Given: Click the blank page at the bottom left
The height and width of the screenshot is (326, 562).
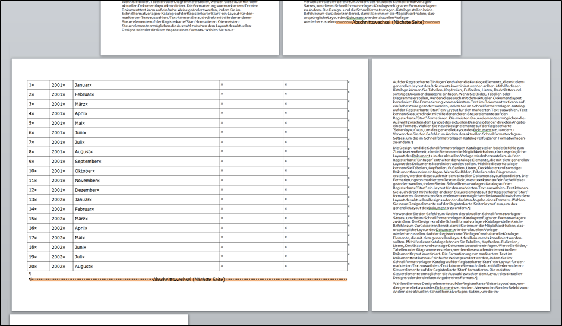Looking at the screenshot, I should pos(99,321).
